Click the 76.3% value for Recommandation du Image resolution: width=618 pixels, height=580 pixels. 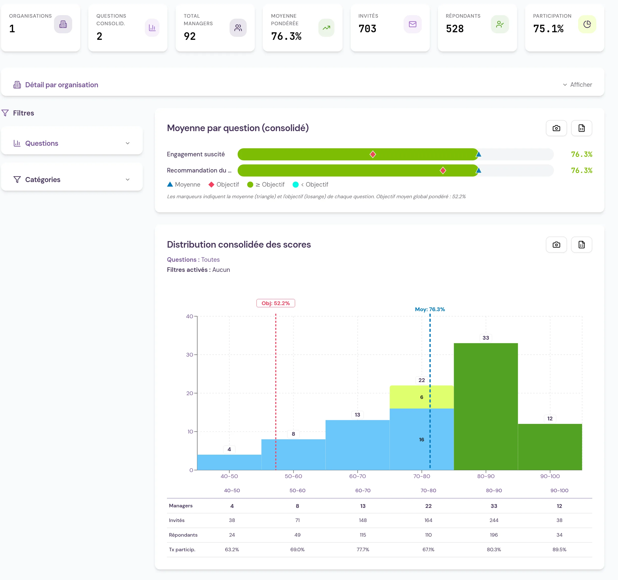coord(582,170)
